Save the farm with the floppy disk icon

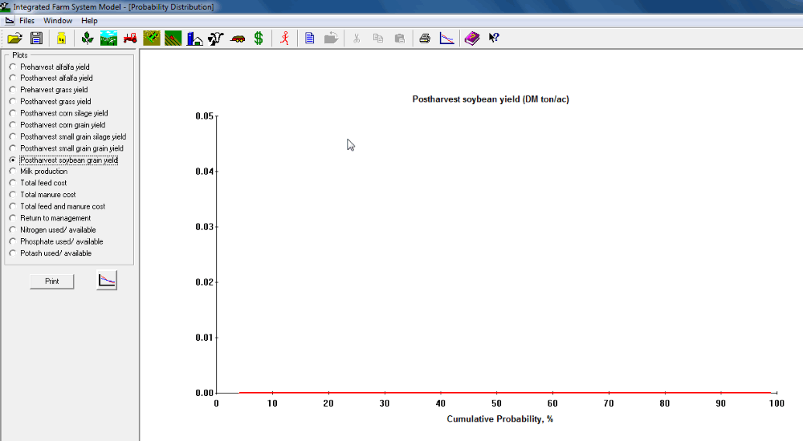[x=36, y=38]
